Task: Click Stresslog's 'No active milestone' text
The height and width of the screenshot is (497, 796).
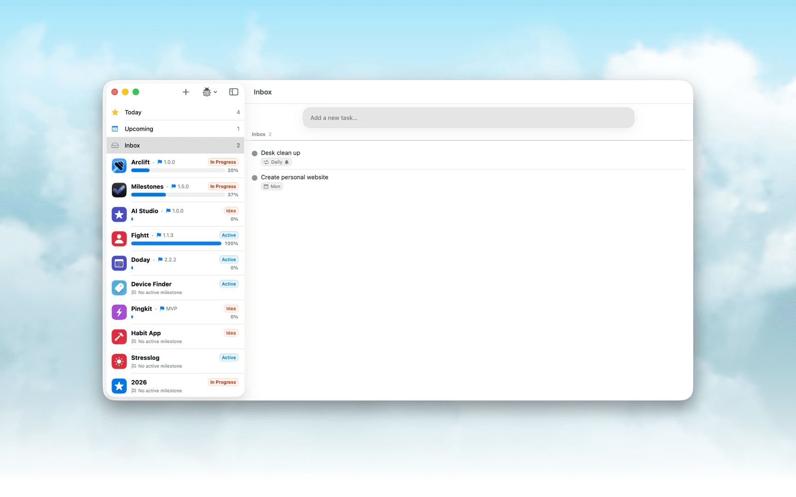Action: coord(160,366)
